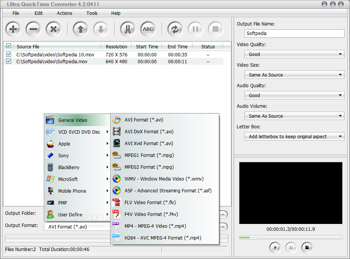
Task: Expand the Mobile Phone submenu
Action: tap(77, 191)
